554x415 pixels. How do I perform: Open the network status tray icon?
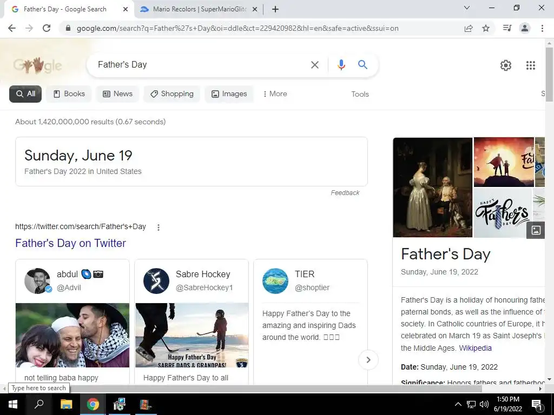tap(471, 404)
